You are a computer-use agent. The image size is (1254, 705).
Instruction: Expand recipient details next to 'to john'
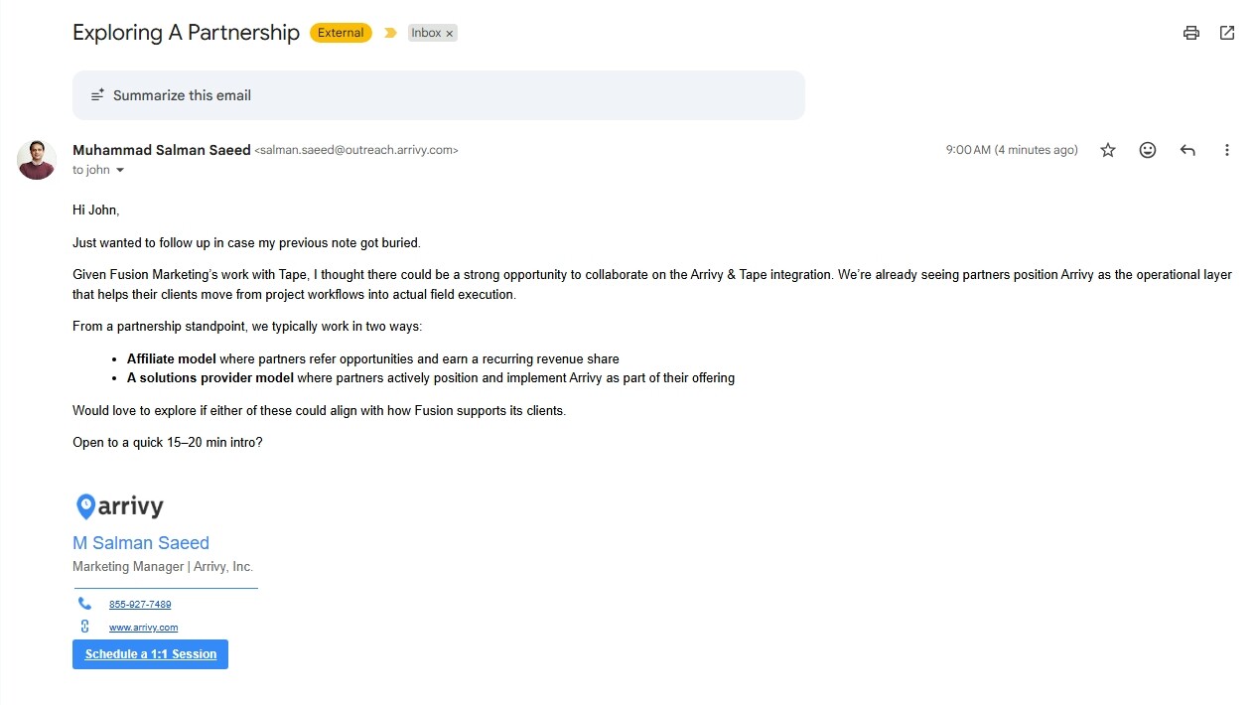120,171
